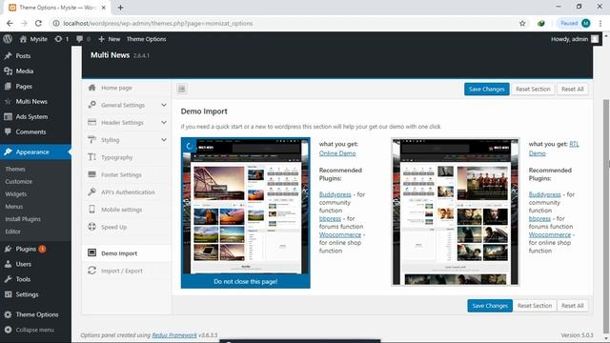Open the Tools wrench icon in sidebar
The image size is (610, 343).
pos(8,279)
